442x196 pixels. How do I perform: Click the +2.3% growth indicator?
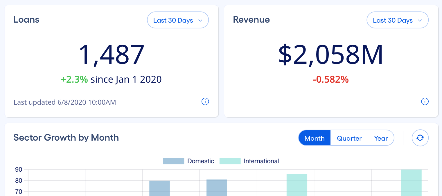tap(74, 79)
